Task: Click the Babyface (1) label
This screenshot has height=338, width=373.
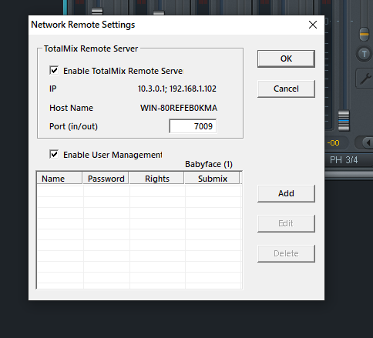Action: [209, 164]
